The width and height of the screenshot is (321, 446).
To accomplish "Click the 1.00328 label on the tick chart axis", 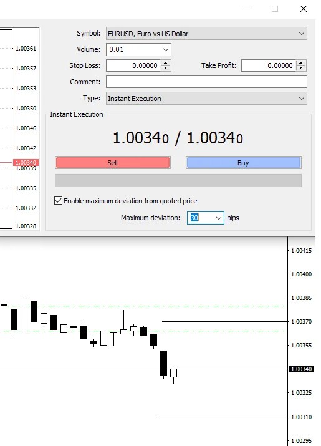I will coord(26,226).
